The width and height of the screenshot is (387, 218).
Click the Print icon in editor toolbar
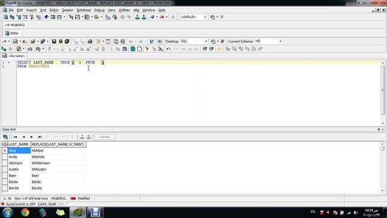90,42
